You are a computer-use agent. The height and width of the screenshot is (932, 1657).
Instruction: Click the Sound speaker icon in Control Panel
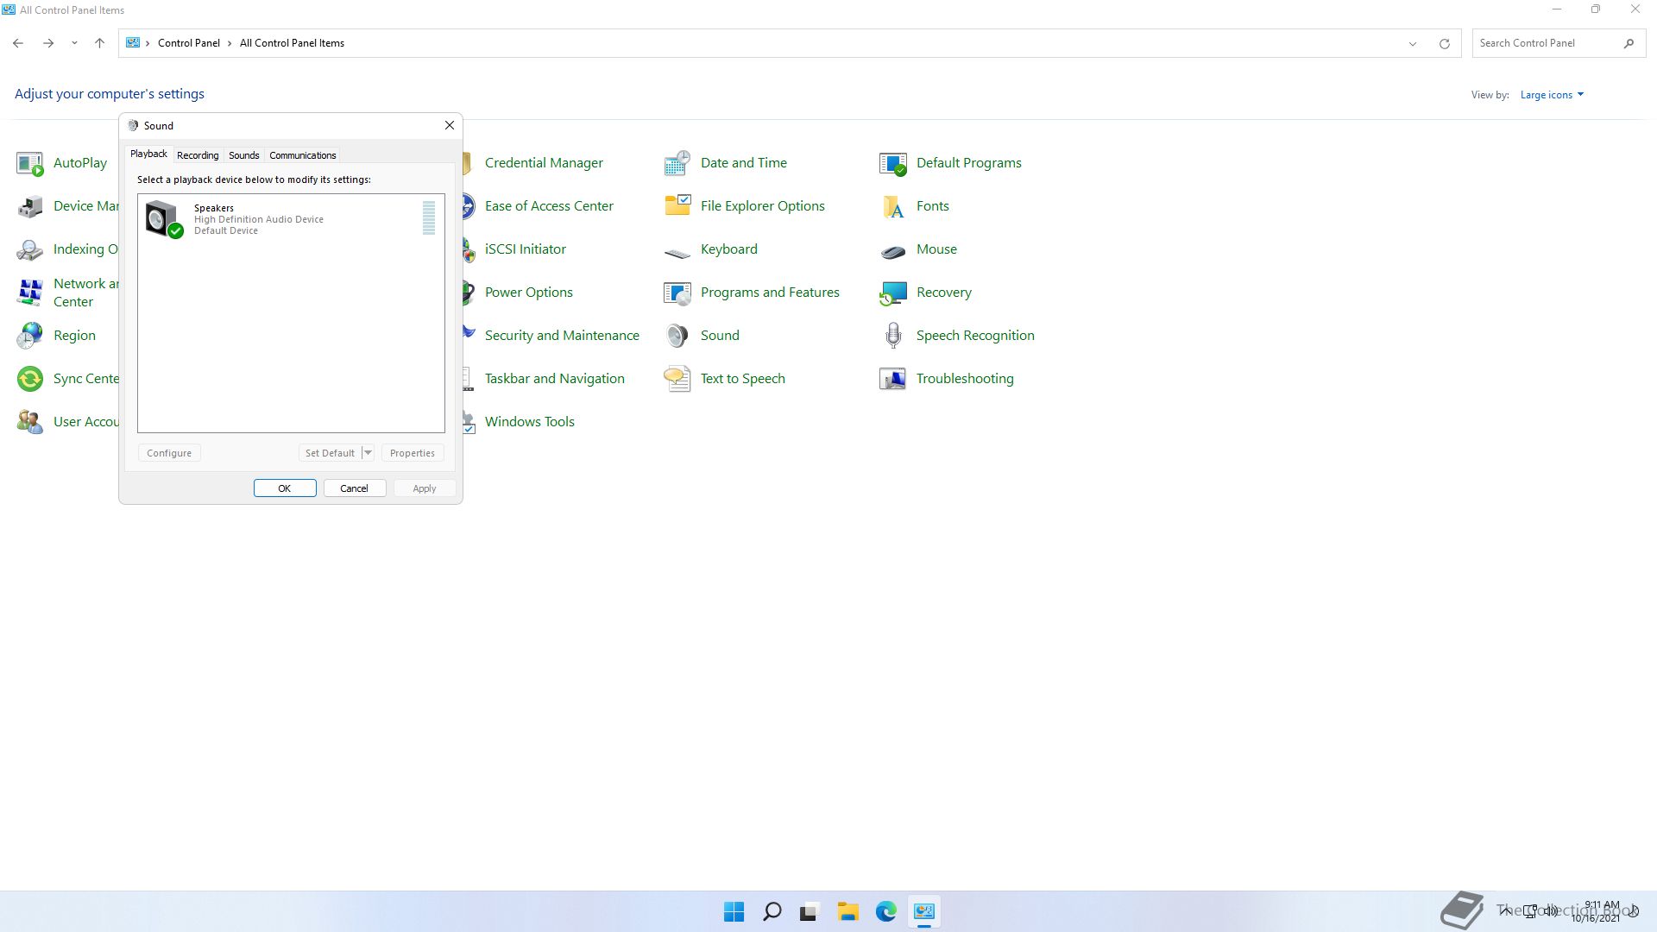tap(677, 336)
